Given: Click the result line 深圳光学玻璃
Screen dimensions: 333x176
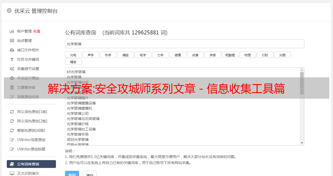Looking at the screenshot, I should [x=78, y=140].
